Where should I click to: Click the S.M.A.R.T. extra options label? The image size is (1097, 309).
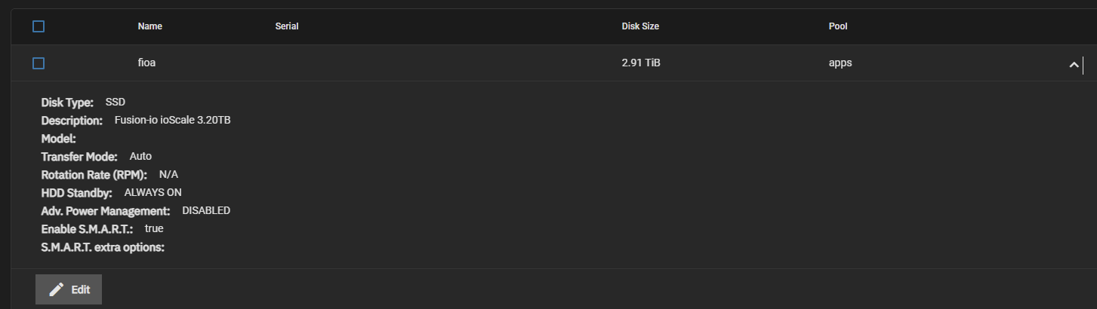click(x=103, y=246)
